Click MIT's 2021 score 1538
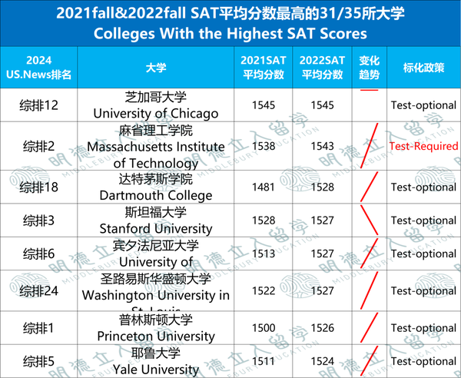Screen dimensions: 461x378 [264, 146]
